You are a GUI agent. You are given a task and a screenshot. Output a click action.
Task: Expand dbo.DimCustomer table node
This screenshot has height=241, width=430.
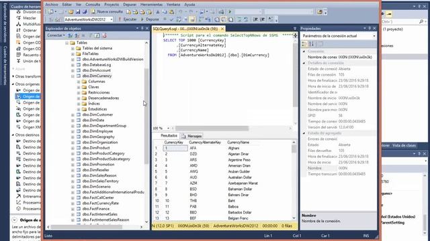coord(73,114)
